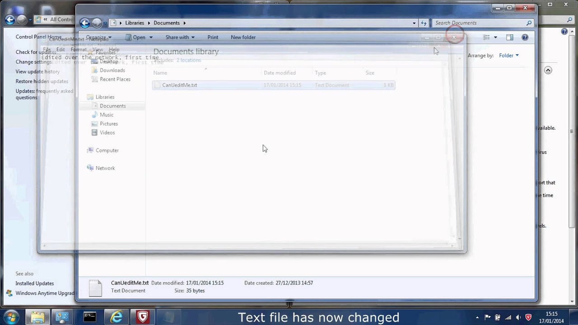The height and width of the screenshot is (325, 578).
Task: Open the Help menu in Notepad
Action: click(114, 50)
